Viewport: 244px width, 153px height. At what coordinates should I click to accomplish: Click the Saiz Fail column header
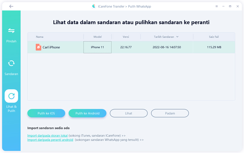coord(214,37)
